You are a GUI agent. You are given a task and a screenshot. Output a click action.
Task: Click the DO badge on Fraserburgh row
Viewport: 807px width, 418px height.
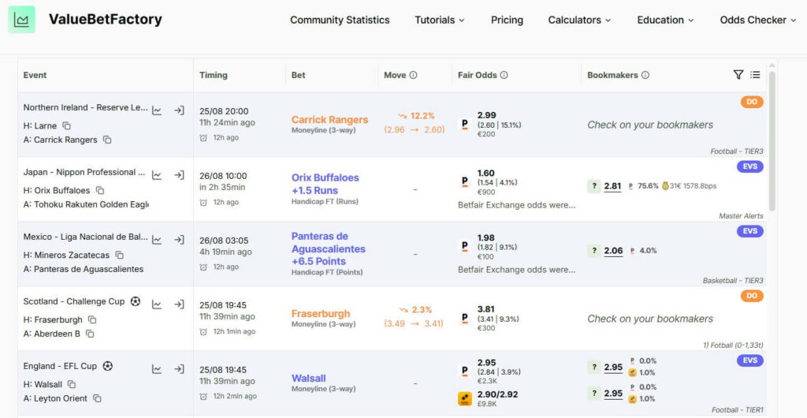752,296
